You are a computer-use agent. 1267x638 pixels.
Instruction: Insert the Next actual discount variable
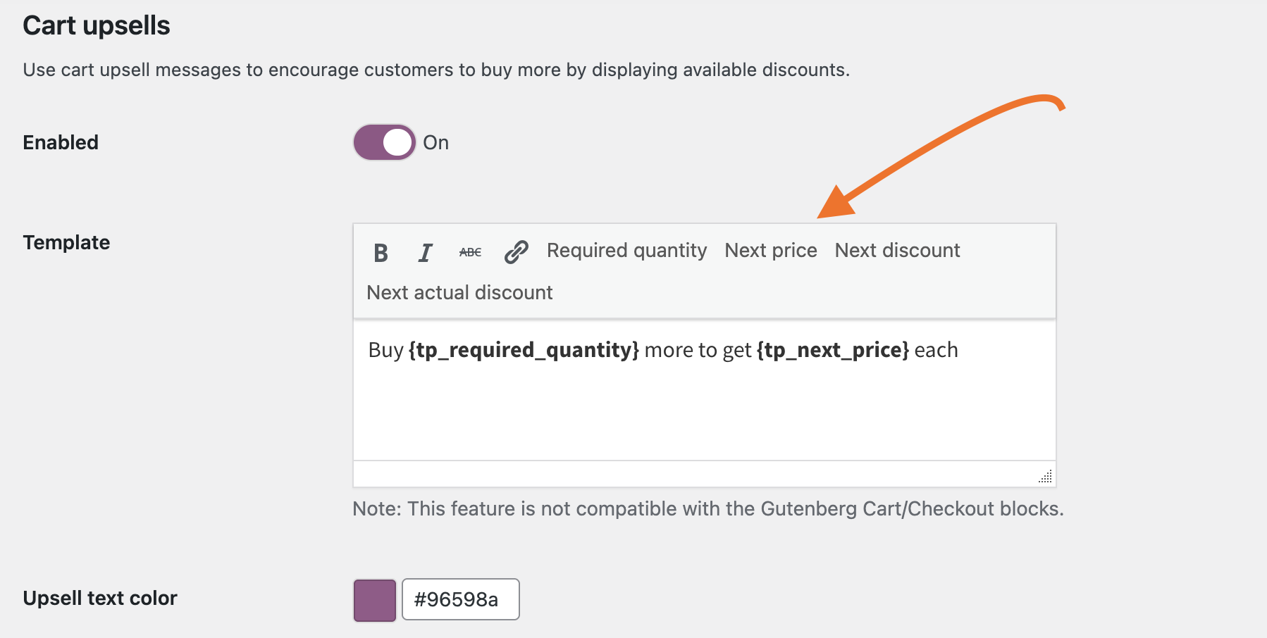coord(459,293)
